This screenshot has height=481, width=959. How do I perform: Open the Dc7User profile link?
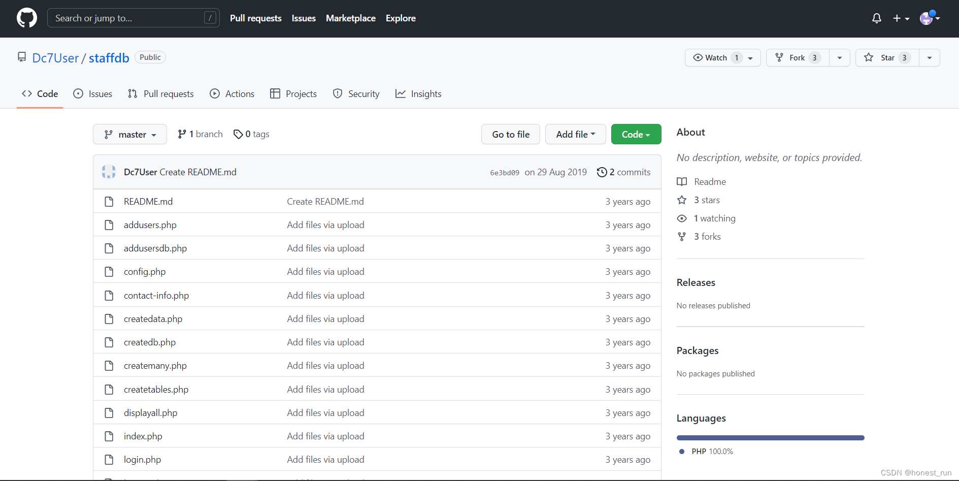click(x=55, y=58)
